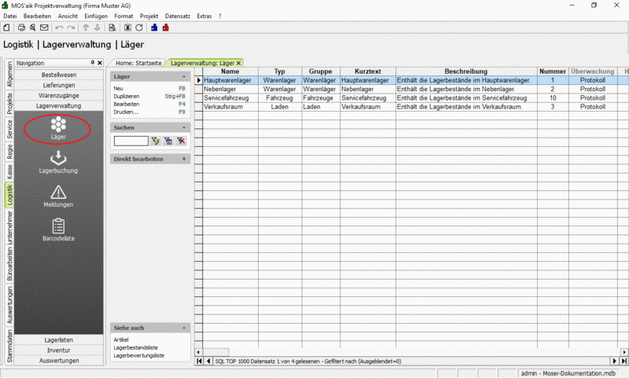Screen dimensions: 629x378
Task: Expand Auswertungen navigation group at bottom
Action: click(x=59, y=361)
